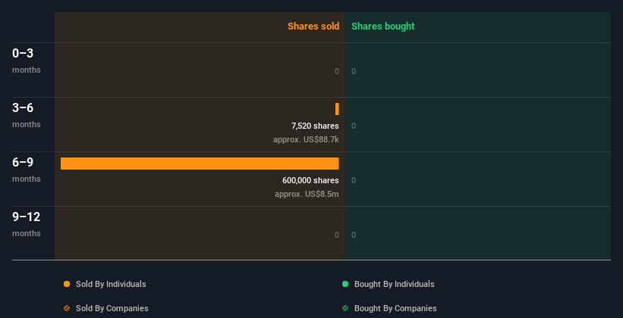Viewport: 623px width, 318px height.
Task: Click the striped Bought By Companies legend icon
Action: click(345, 308)
